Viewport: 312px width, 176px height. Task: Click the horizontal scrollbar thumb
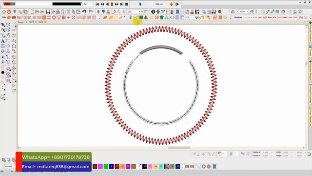(x=179, y=148)
